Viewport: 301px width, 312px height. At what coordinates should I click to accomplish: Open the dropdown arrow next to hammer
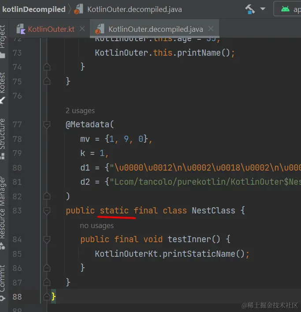(x=263, y=9)
